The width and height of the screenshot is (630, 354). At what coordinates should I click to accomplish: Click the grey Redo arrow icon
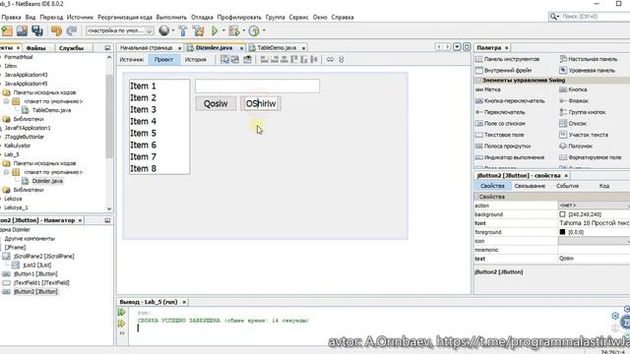tap(72, 30)
